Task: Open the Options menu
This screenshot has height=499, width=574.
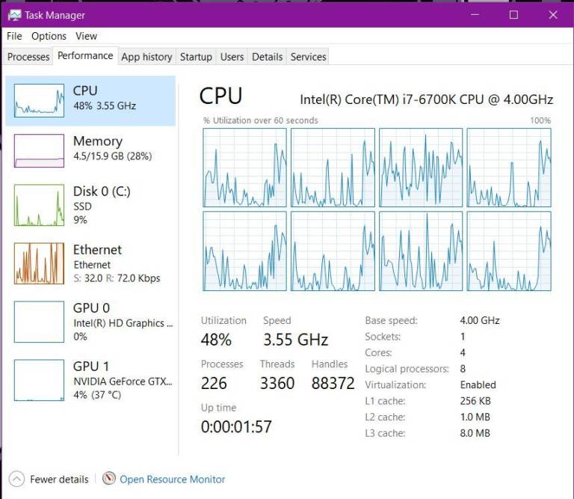Action: tap(49, 36)
